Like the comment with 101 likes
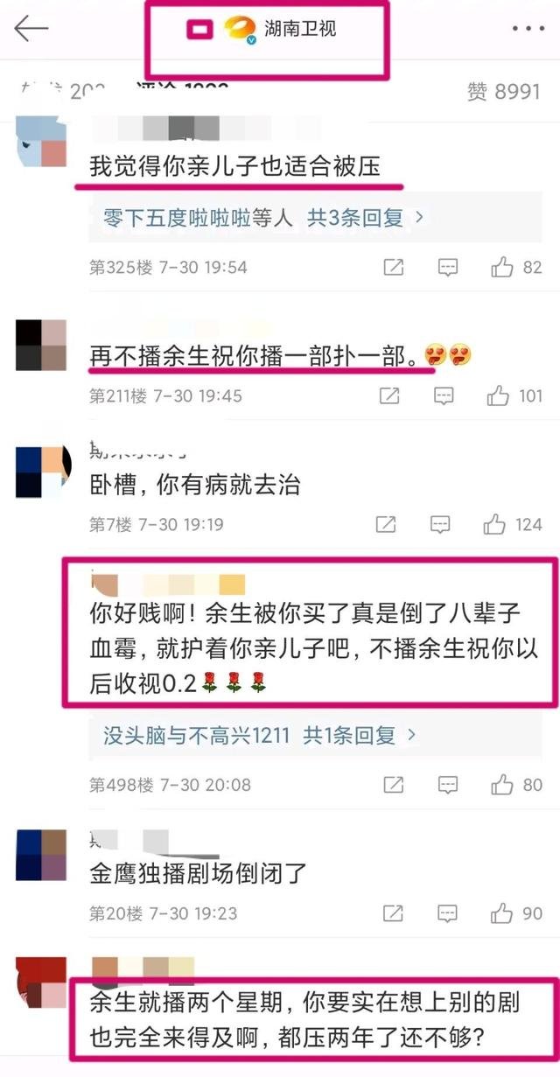The width and height of the screenshot is (560, 1077). (514, 396)
